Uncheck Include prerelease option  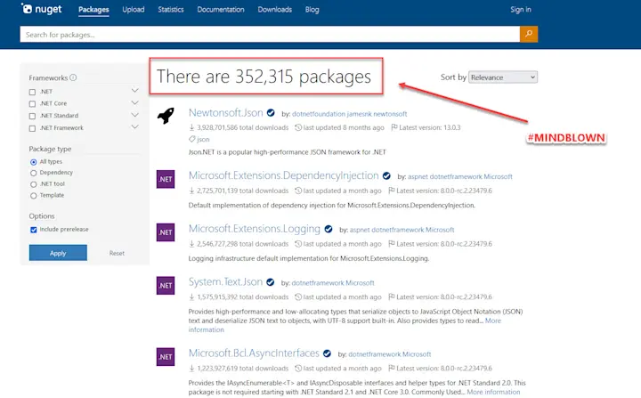click(34, 230)
